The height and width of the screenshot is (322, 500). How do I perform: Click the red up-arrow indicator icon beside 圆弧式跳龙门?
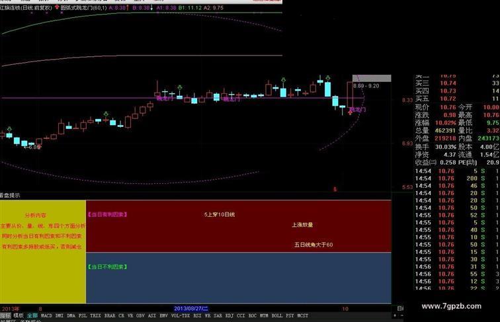coord(57,7)
